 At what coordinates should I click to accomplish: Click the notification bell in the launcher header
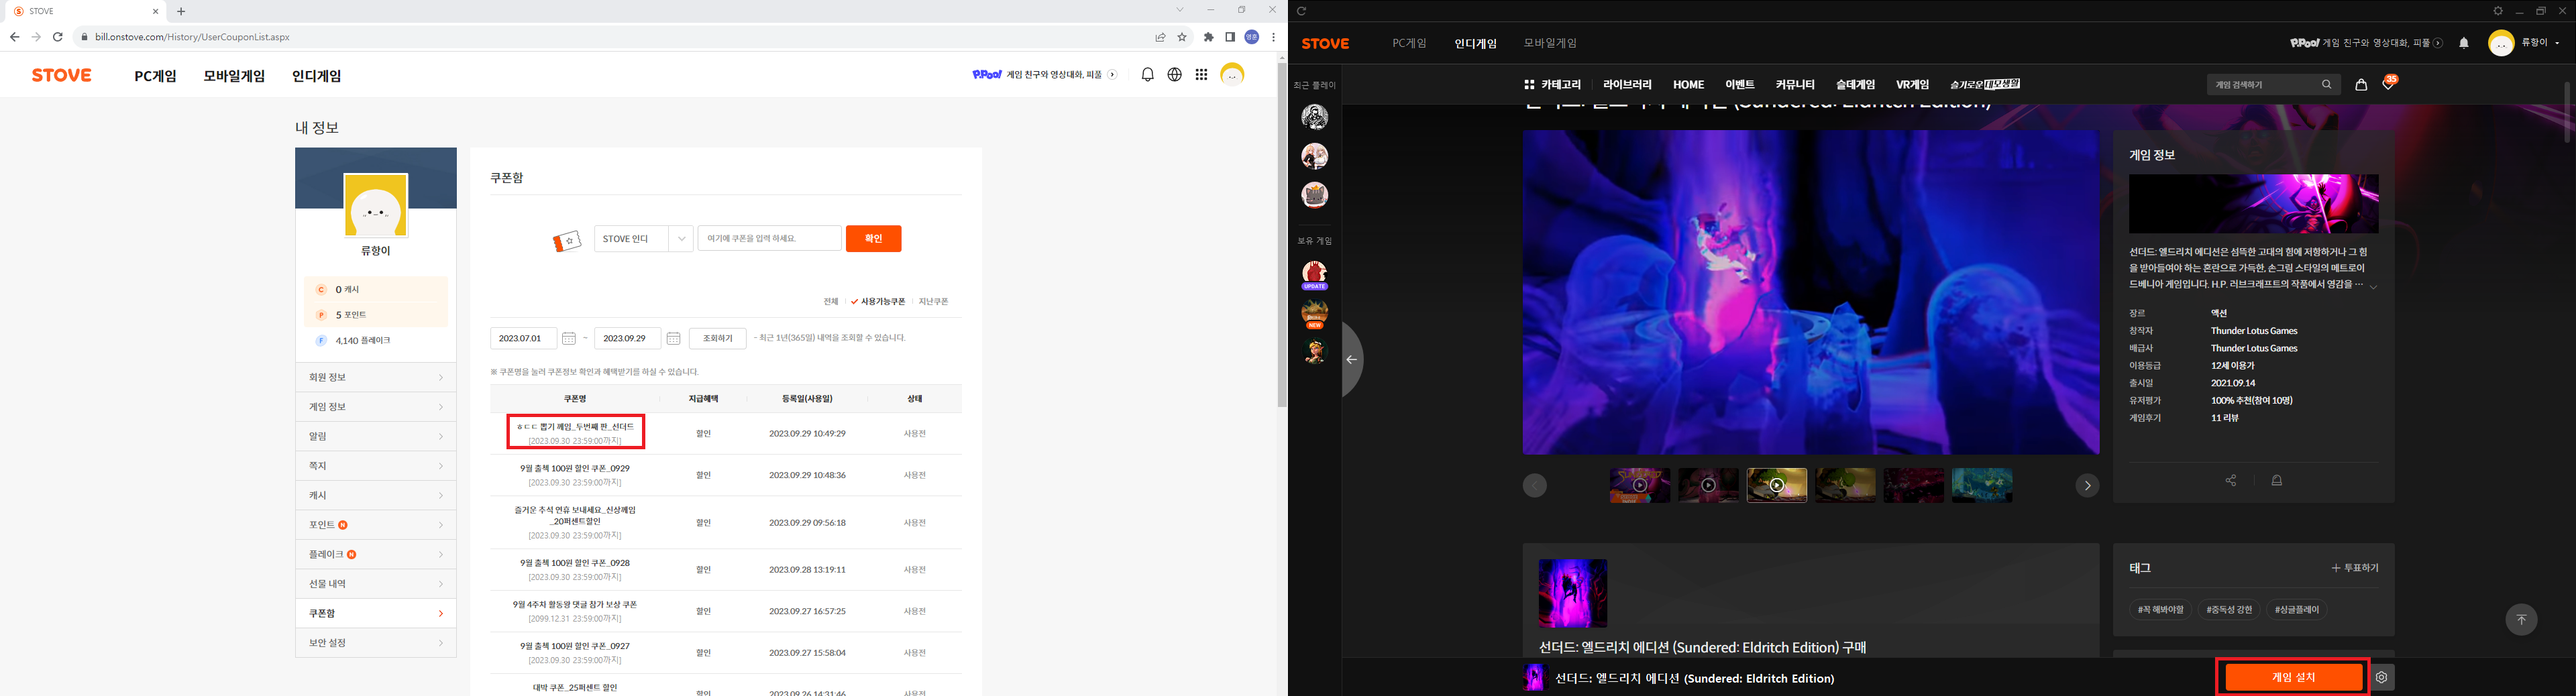[x=2464, y=43]
